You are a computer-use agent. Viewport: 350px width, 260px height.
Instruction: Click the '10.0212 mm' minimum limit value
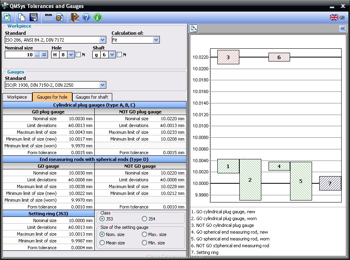point(173,193)
